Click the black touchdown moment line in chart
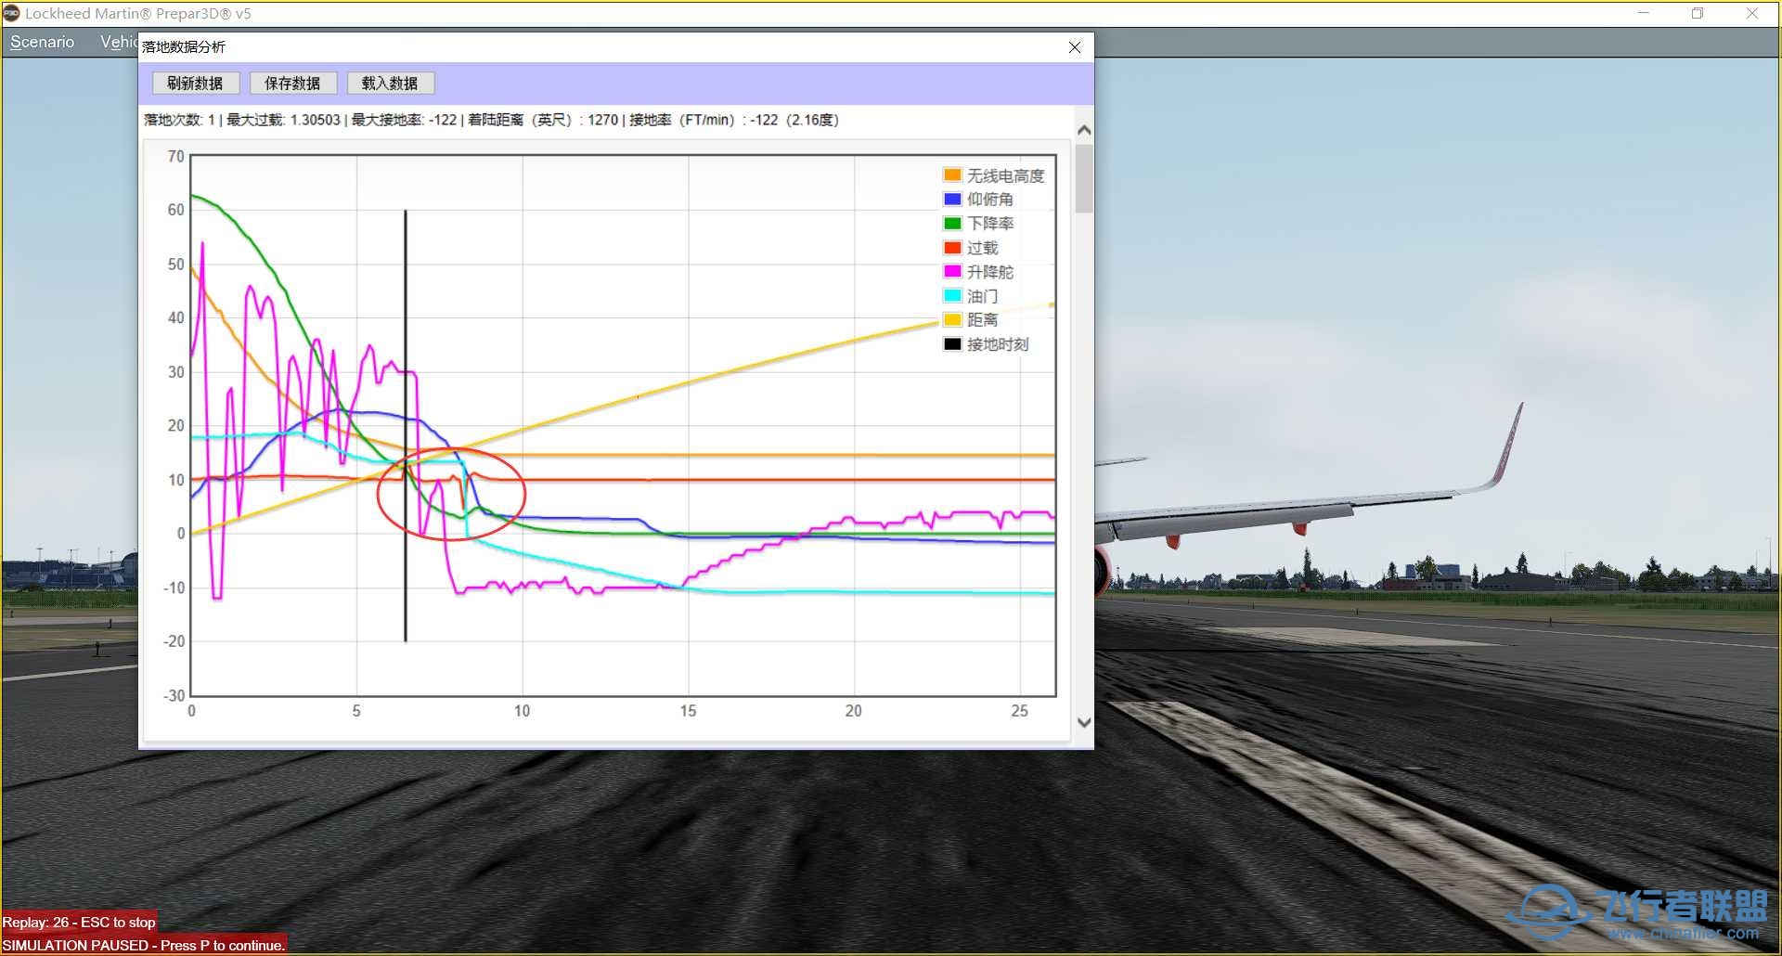Viewport: 1782px width, 956px height. (x=406, y=425)
